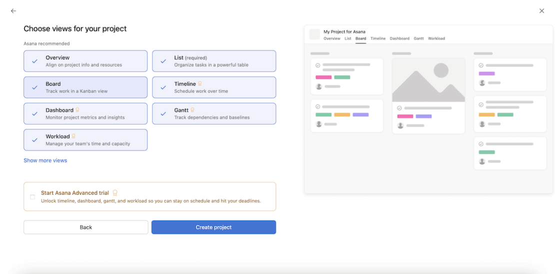Viewport: 555px width, 274px height.
Task: Close the project setup dialog with X
Action: 541,11
